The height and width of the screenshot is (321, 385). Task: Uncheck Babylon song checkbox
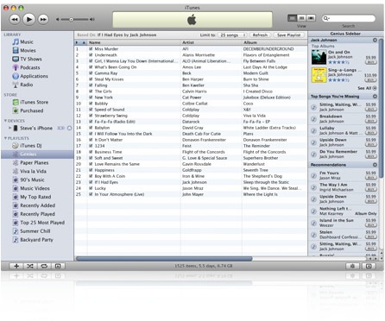(x=91, y=128)
